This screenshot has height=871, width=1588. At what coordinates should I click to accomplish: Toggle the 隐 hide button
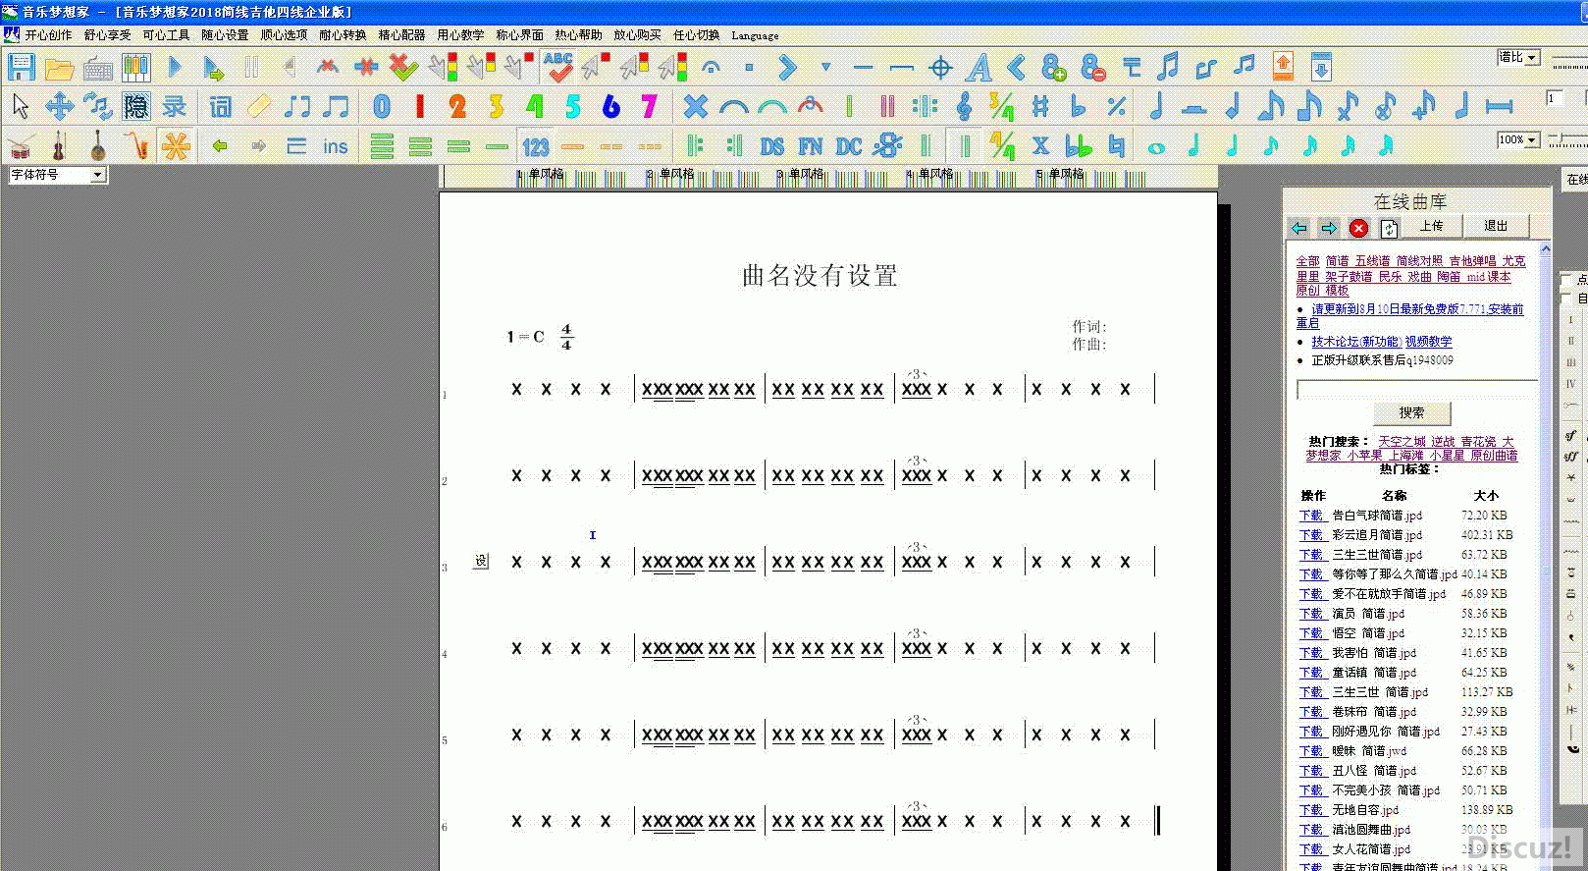click(x=135, y=106)
